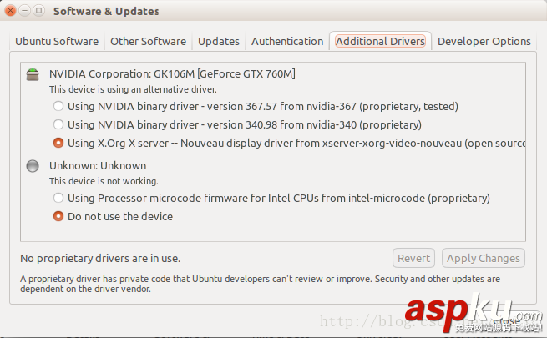This screenshot has width=547, height=338.
Task: Select the X.Org Nouveau display driver option
Action: click(x=58, y=143)
